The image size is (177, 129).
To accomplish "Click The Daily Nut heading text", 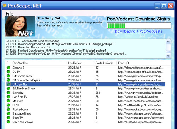I will pyautogui.click(x=49, y=18).
